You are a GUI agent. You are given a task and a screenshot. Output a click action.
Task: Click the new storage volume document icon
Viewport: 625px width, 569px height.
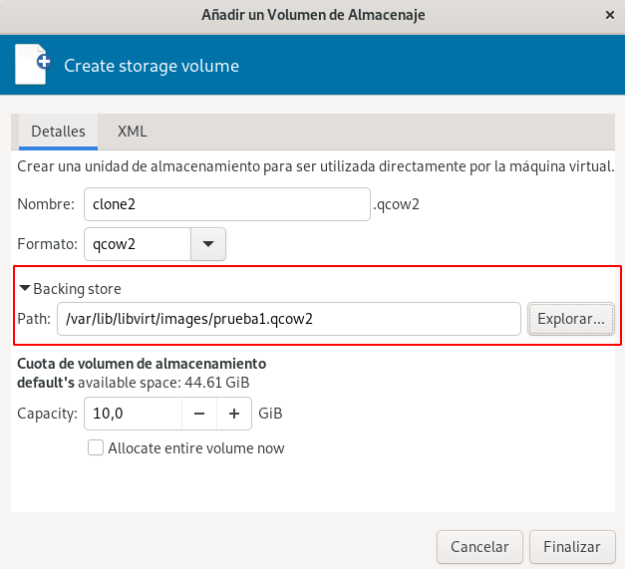tap(33, 65)
